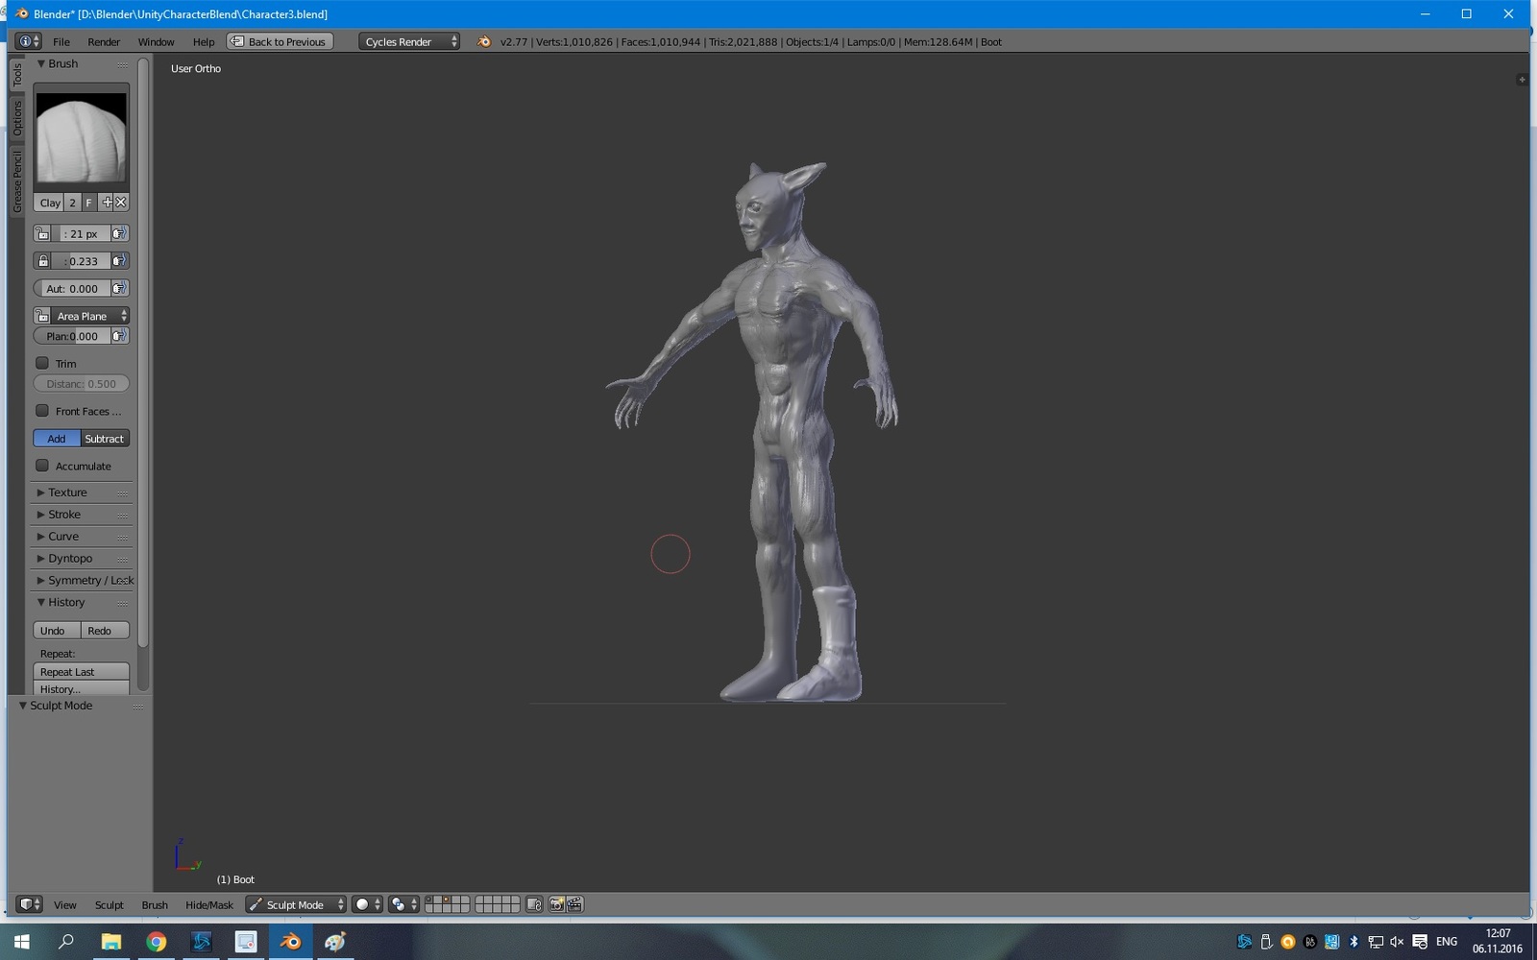Click the Blender logo splash icon
The width and height of the screenshot is (1537, 960).
[484, 41]
